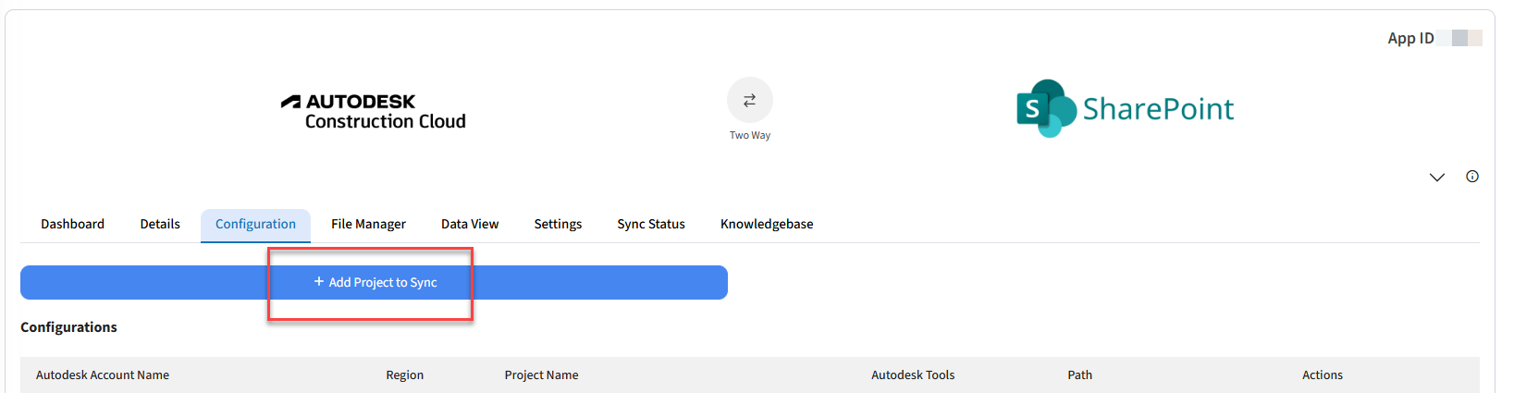Go to the File Manager tab
Image resolution: width=1514 pixels, height=393 pixels.
(368, 224)
